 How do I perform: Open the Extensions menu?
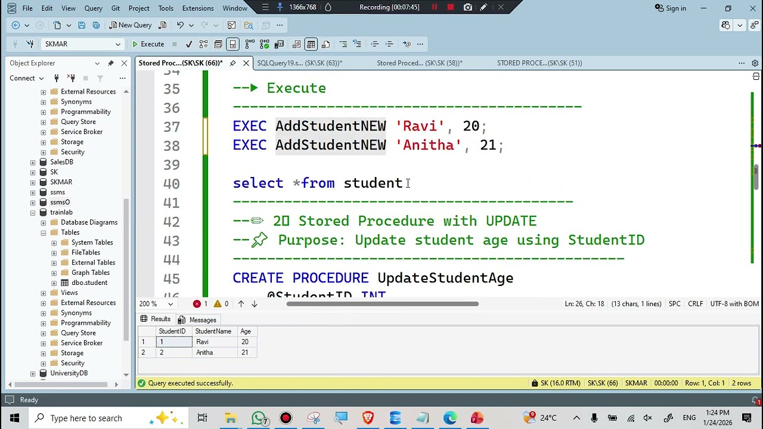[198, 8]
